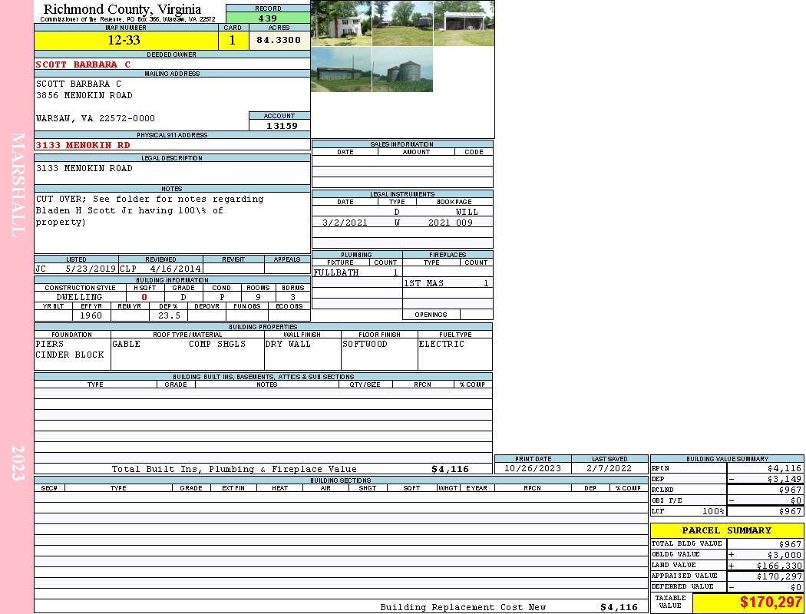
Task: Click the acres value 84.3300
Action: [279, 41]
